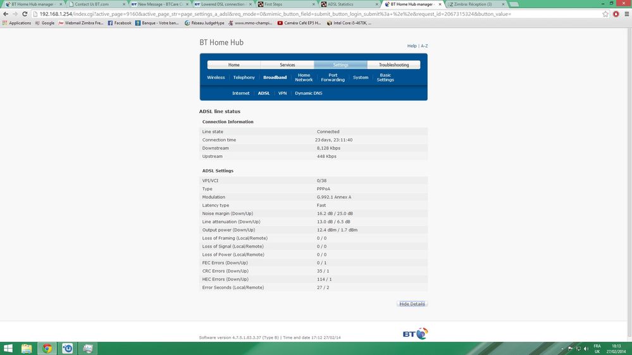The width and height of the screenshot is (632, 355).
Task: Click the browser forward arrow
Action: point(15,14)
